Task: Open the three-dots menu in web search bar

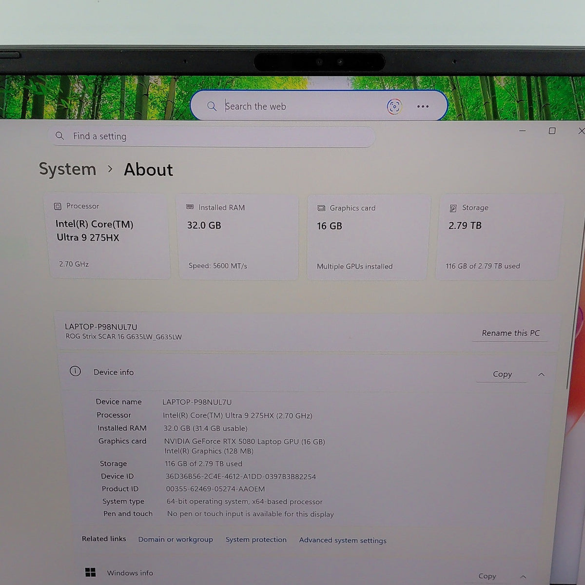Action: (423, 106)
